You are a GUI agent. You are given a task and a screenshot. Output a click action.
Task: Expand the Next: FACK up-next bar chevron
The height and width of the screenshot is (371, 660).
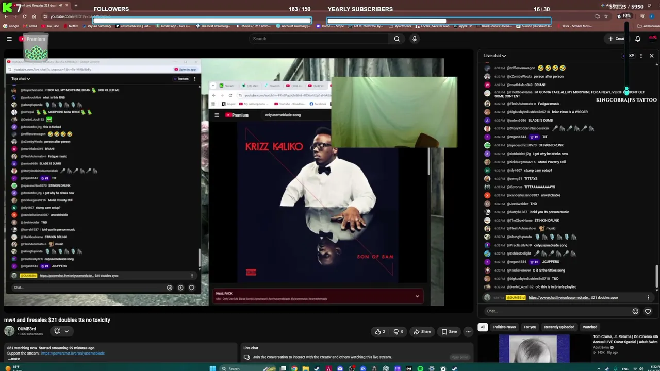pyautogui.click(x=417, y=296)
